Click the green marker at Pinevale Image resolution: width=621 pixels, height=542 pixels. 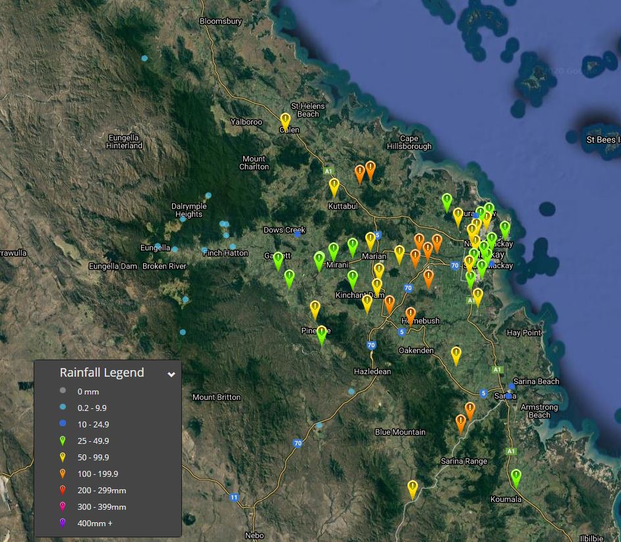click(x=322, y=334)
